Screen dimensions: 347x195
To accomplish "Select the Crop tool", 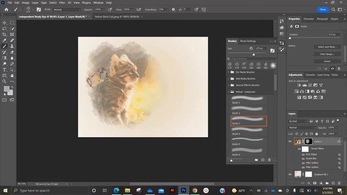I will point(4,35).
